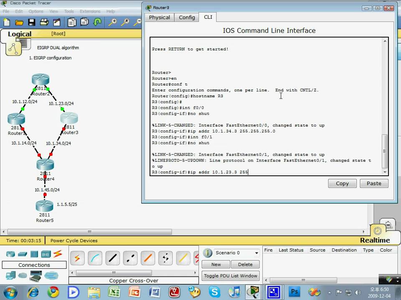Screen dimensions: 401x300
Task: Switch to Realtime mode tab
Action: coord(375,240)
